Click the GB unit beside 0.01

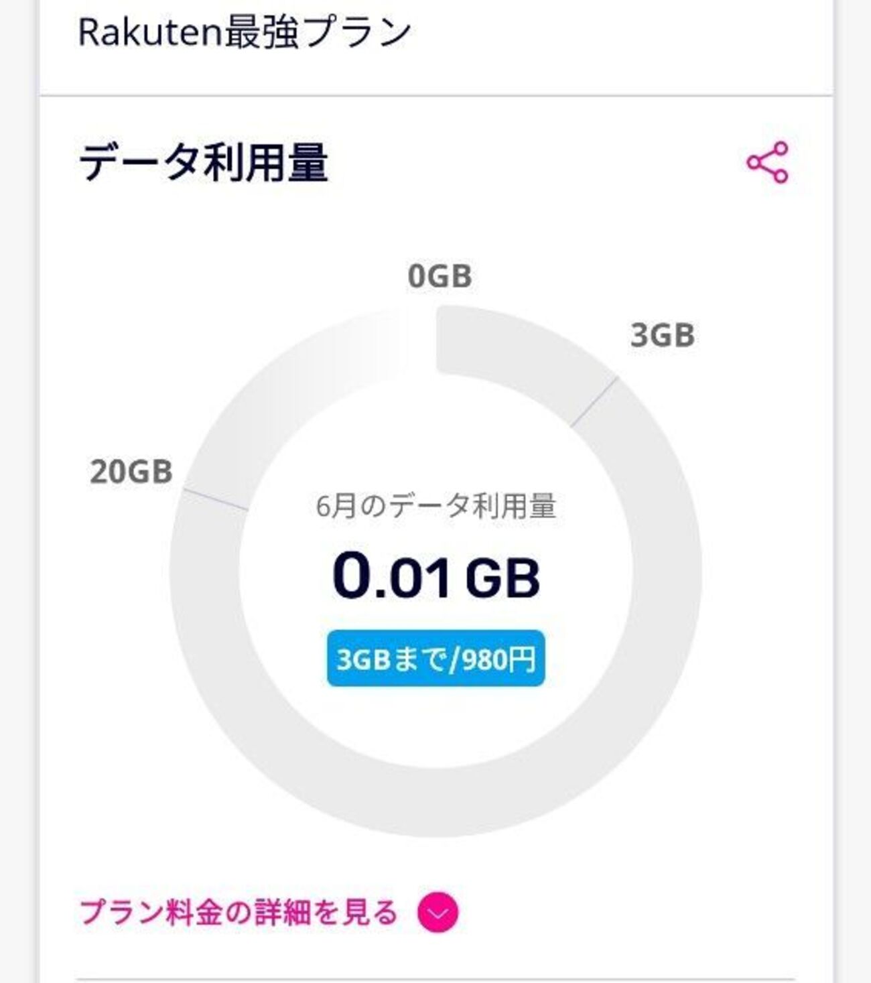pos(503,579)
